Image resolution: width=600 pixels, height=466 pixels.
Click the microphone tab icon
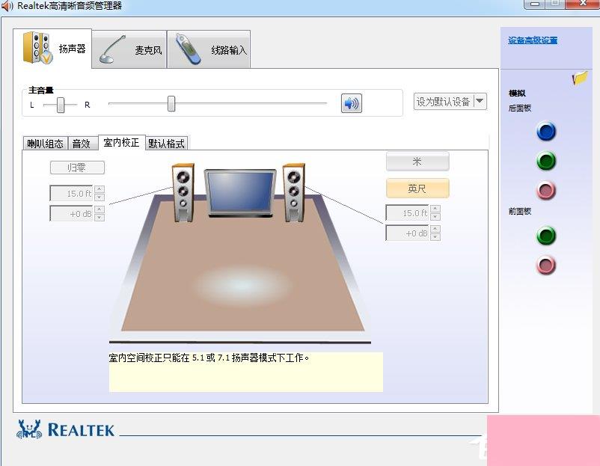[111, 49]
